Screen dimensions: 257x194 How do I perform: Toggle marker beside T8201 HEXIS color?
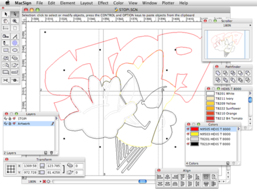(188, 139)
